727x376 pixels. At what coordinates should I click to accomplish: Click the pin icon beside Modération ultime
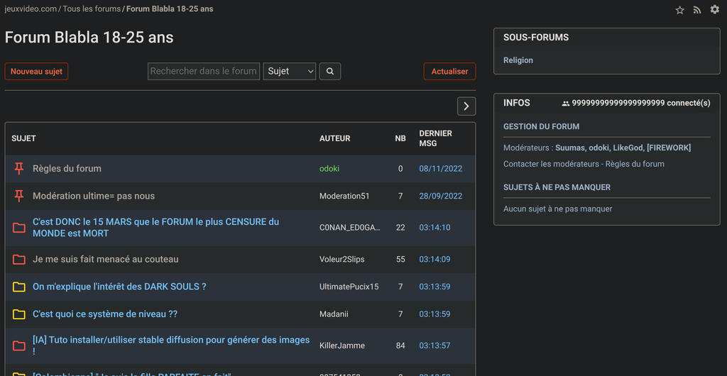(19, 196)
